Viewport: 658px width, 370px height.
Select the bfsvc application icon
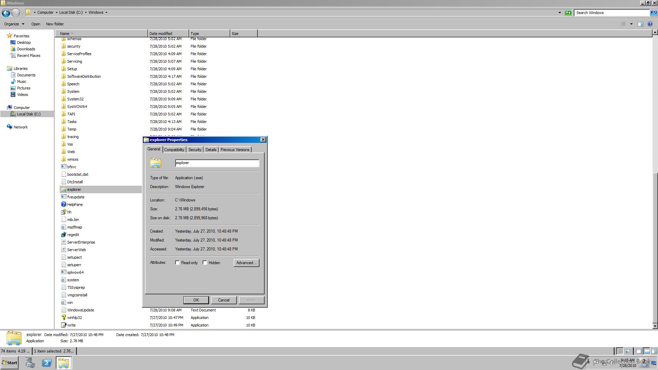(x=63, y=167)
